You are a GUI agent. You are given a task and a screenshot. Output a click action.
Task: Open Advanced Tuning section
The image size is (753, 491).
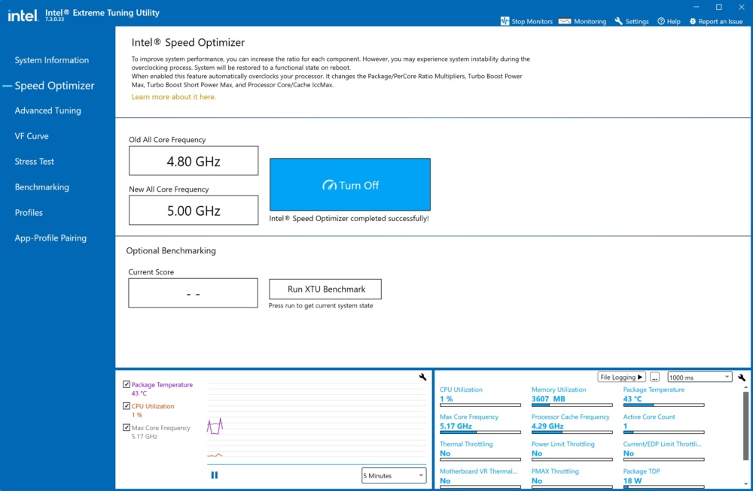point(47,111)
